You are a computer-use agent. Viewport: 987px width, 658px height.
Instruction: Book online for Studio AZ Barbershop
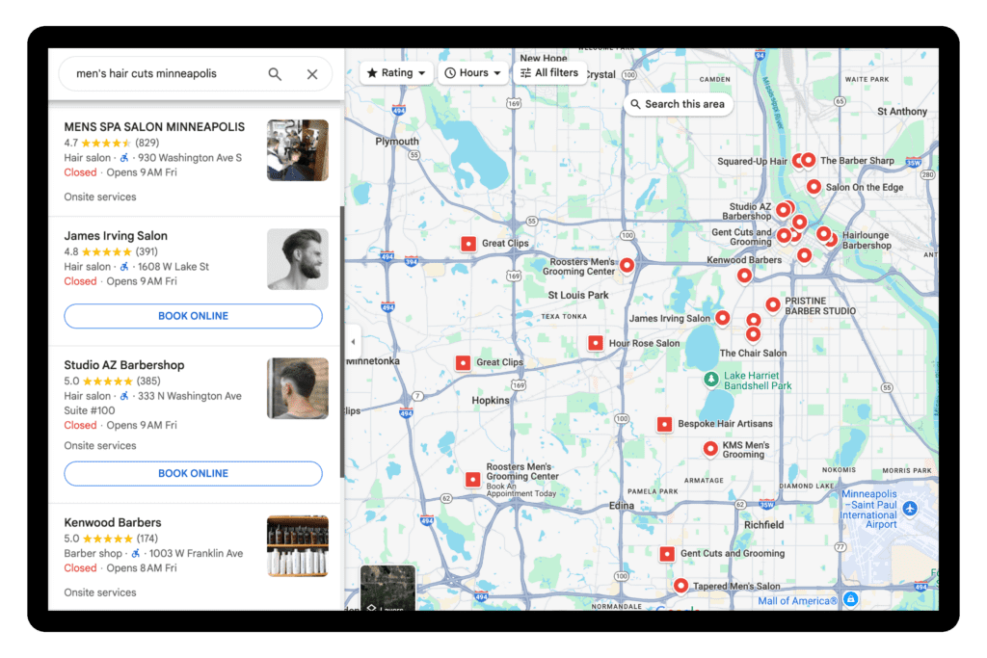point(193,473)
